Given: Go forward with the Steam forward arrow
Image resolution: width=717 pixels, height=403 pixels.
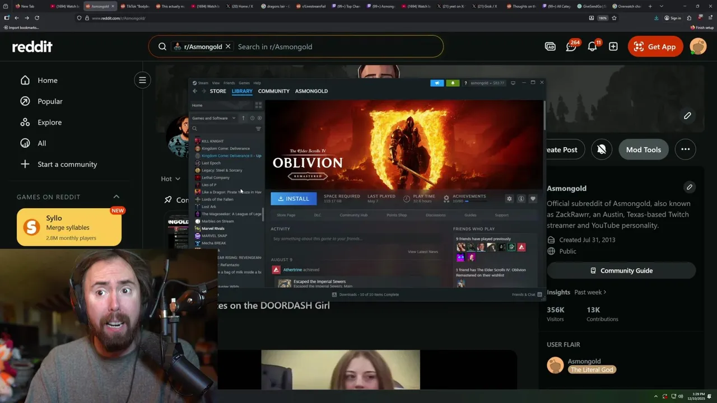Looking at the screenshot, I should (x=204, y=91).
